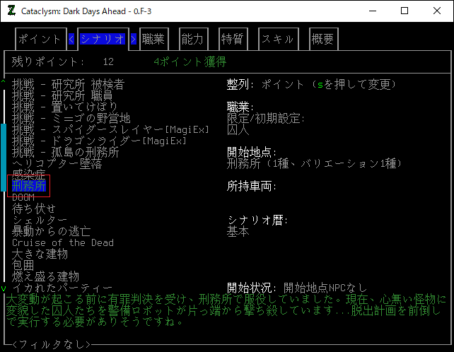
Task: Open the スキル tab
Action: [278, 39]
